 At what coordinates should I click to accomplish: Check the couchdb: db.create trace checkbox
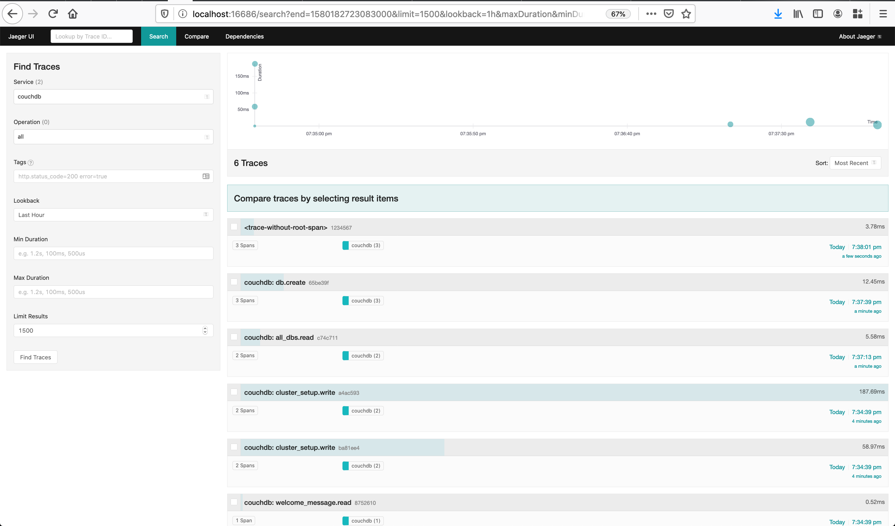(234, 282)
